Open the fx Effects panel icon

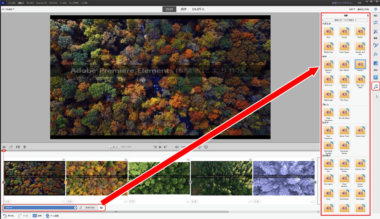click(x=375, y=54)
